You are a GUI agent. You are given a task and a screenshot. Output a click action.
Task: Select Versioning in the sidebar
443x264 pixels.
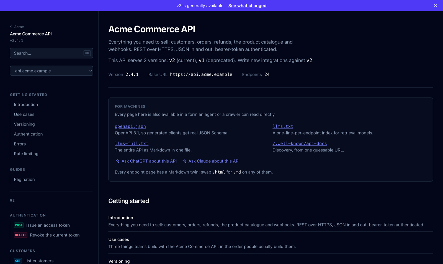click(x=24, y=124)
